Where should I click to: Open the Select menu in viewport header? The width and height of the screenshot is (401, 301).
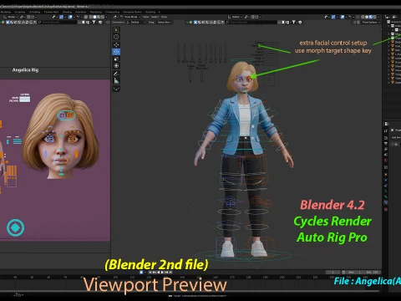(x=155, y=17)
